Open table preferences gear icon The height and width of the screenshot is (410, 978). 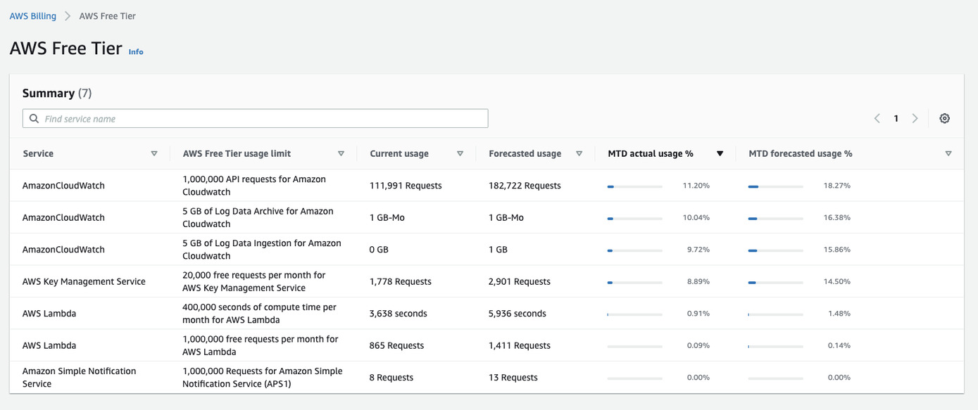pyautogui.click(x=944, y=118)
